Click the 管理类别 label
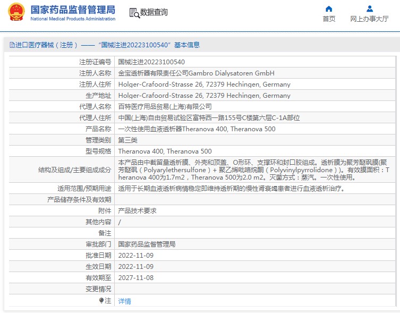This screenshot has height=313, width=400. pos(98,140)
